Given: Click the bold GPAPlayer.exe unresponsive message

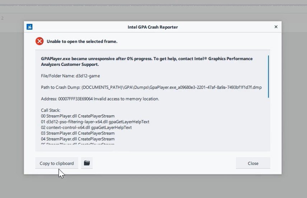Looking at the screenshot, I should [147, 61].
